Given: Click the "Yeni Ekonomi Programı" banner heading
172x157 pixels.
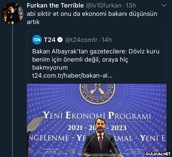Looking at the screenshot, I should tap(97, 116).
